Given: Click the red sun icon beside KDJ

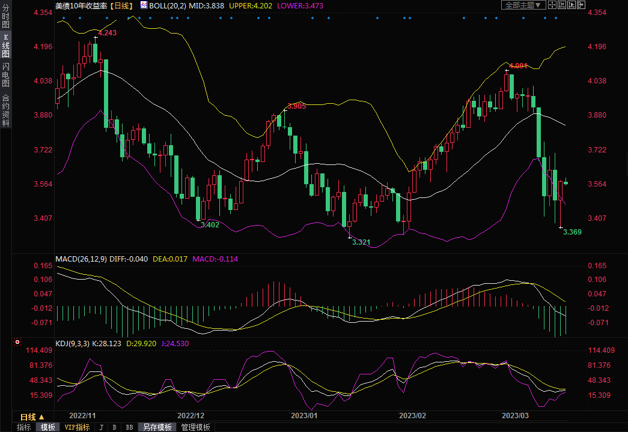Looking at the screenshot, I should point(17,343).
